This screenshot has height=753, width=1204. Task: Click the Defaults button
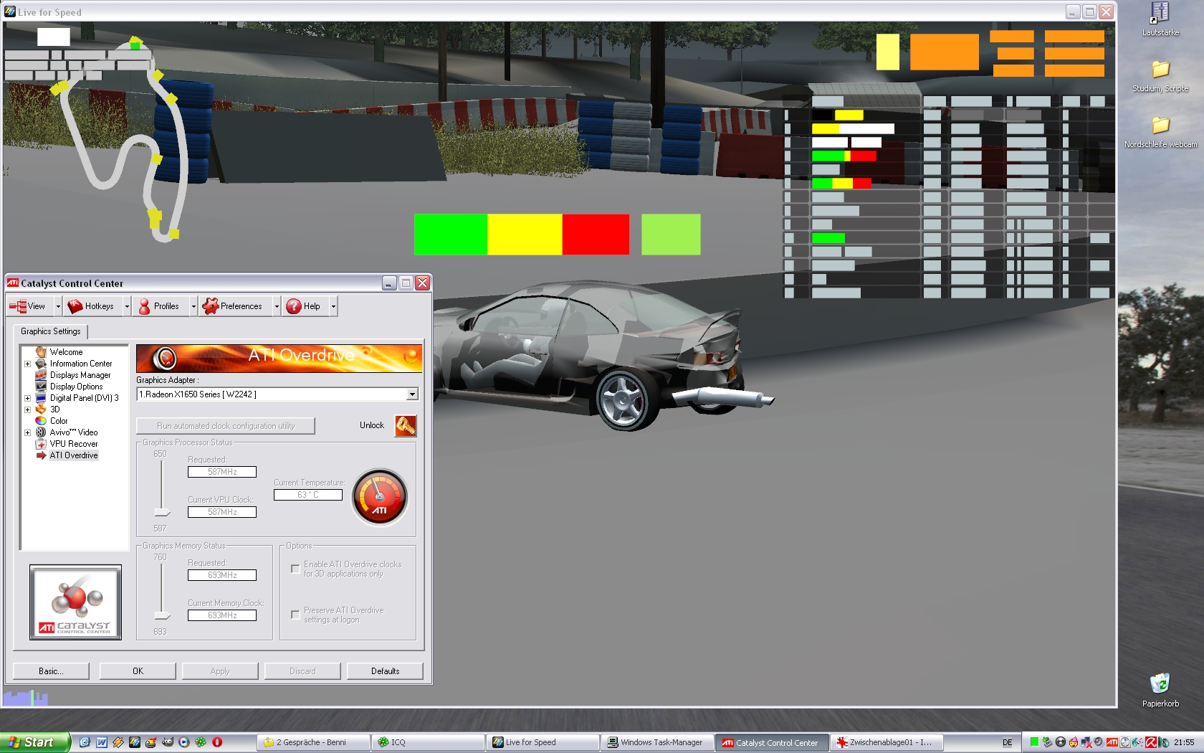[385, 671]
